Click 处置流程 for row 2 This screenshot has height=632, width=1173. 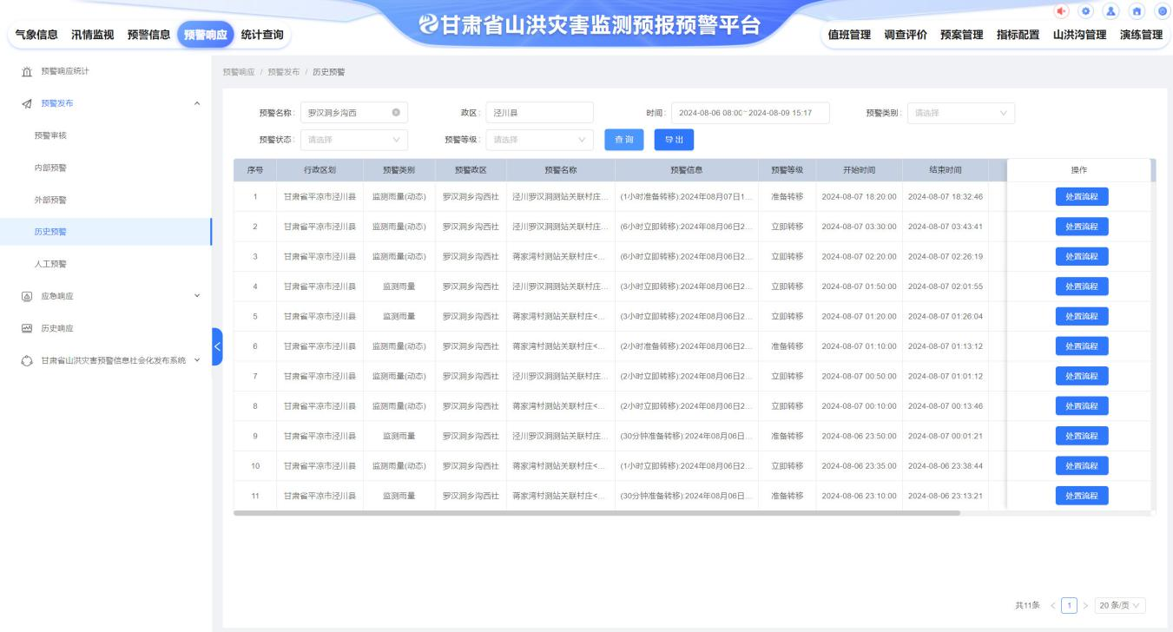click(x=1082, y=226)
